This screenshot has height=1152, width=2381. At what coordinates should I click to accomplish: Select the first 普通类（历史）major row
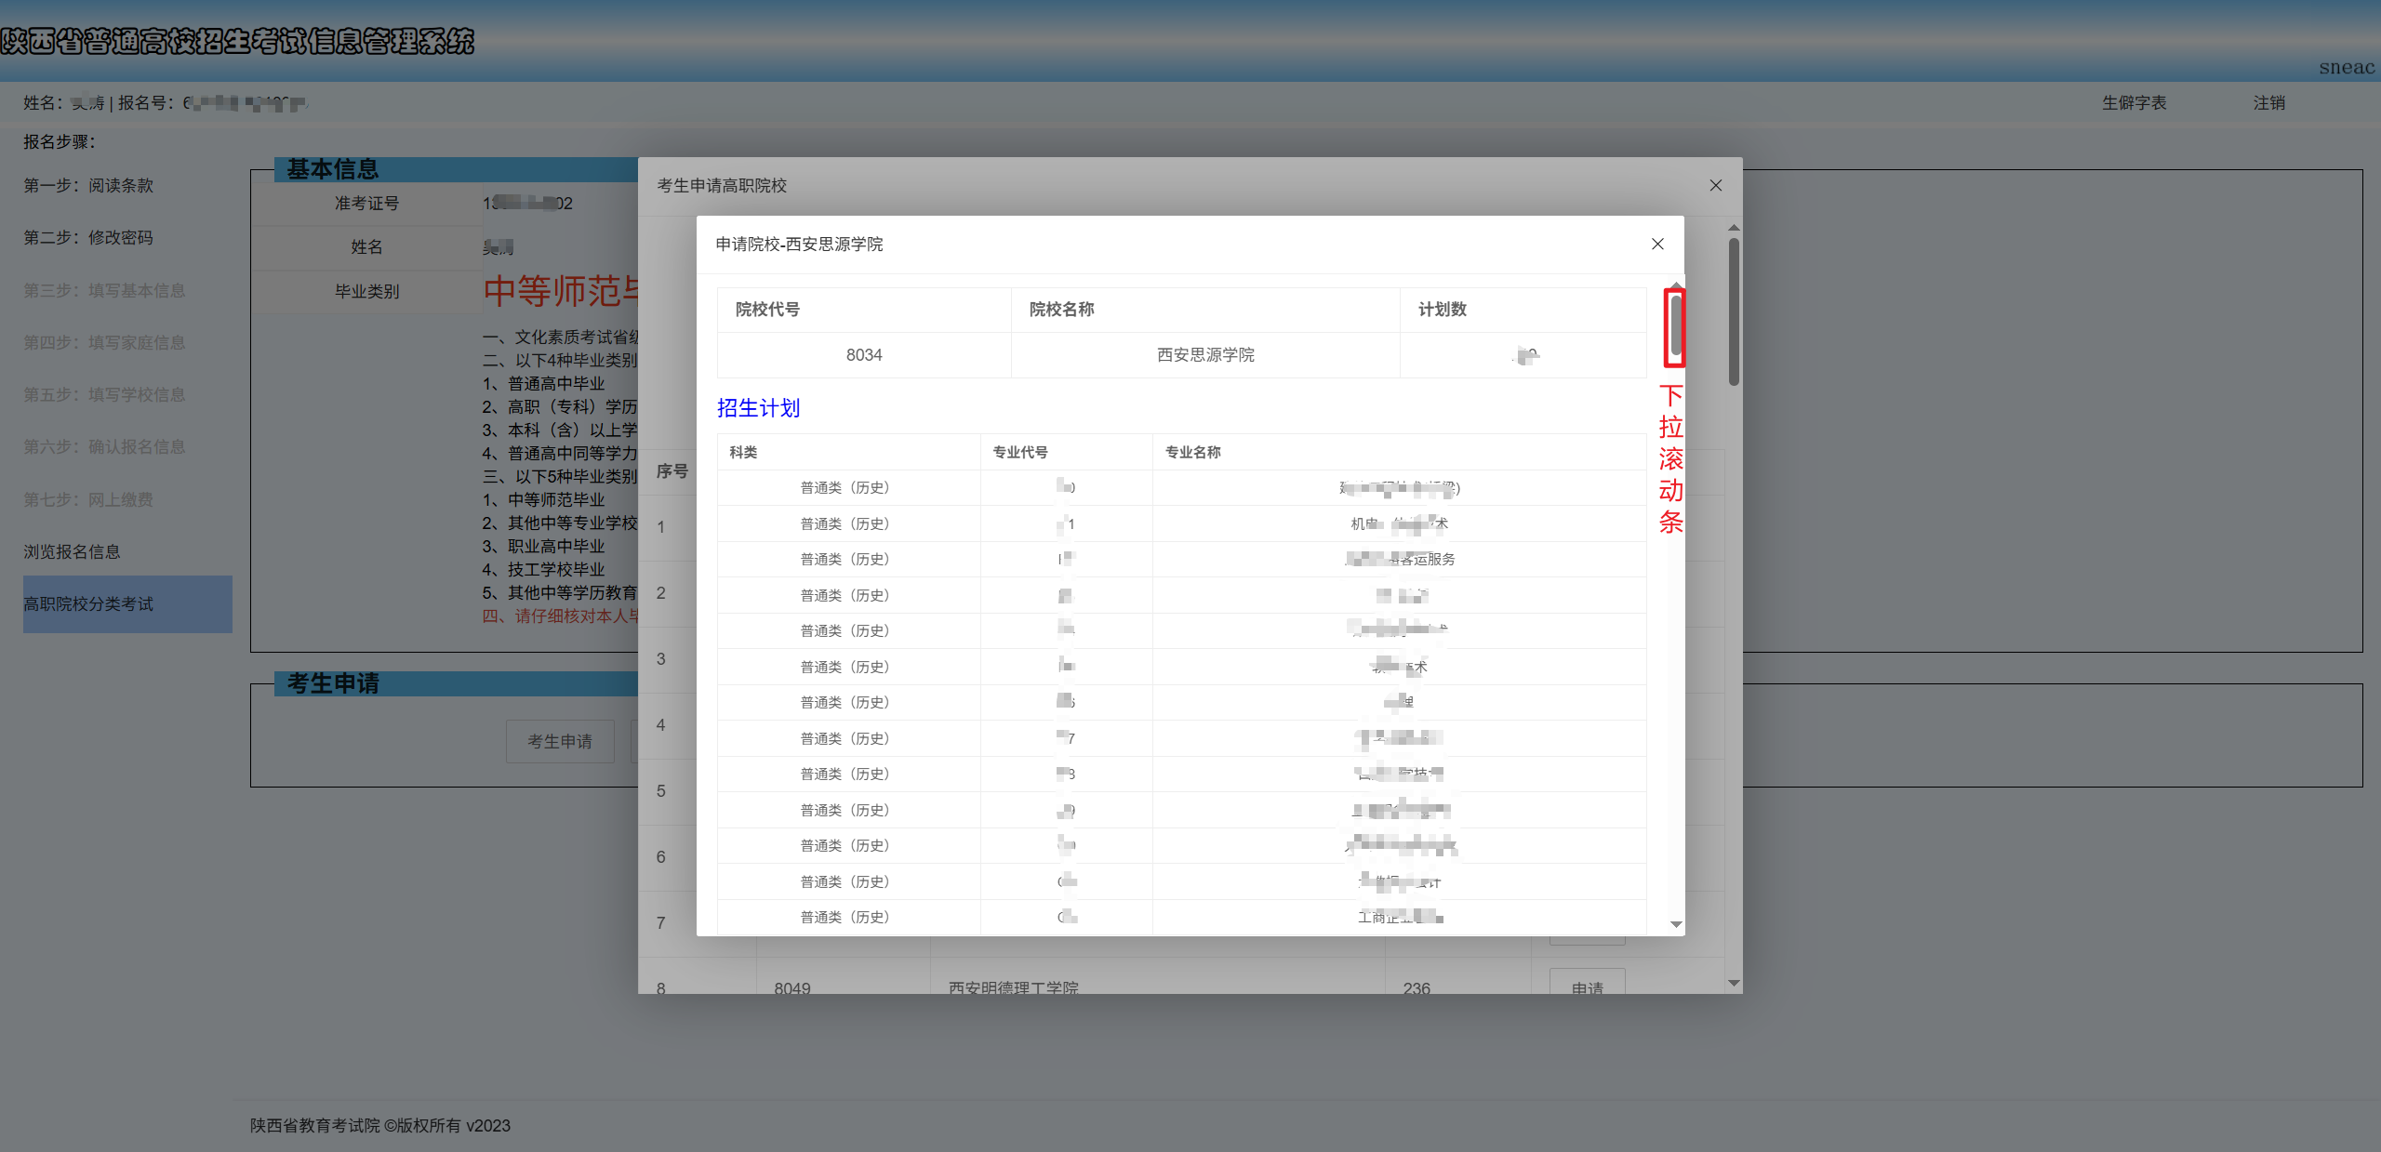845,486
